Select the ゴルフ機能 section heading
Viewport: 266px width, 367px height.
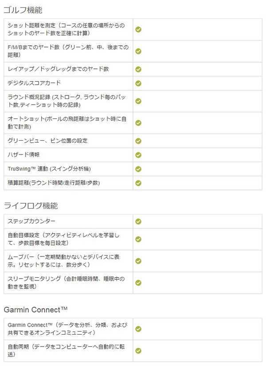23,10
